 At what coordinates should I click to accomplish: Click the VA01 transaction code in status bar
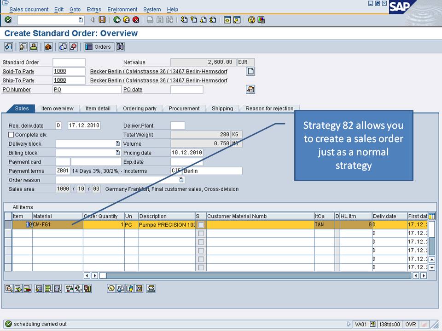pos(361,324)
